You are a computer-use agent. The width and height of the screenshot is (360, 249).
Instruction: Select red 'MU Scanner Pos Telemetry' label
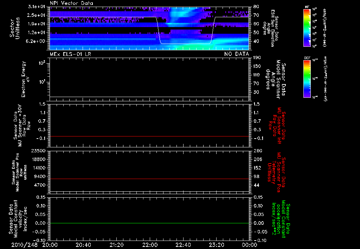pos(277,172)
